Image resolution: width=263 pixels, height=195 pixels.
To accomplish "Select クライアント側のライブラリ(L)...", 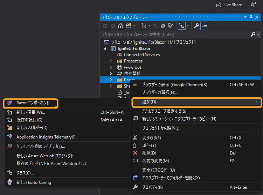I will click(68, 147).
